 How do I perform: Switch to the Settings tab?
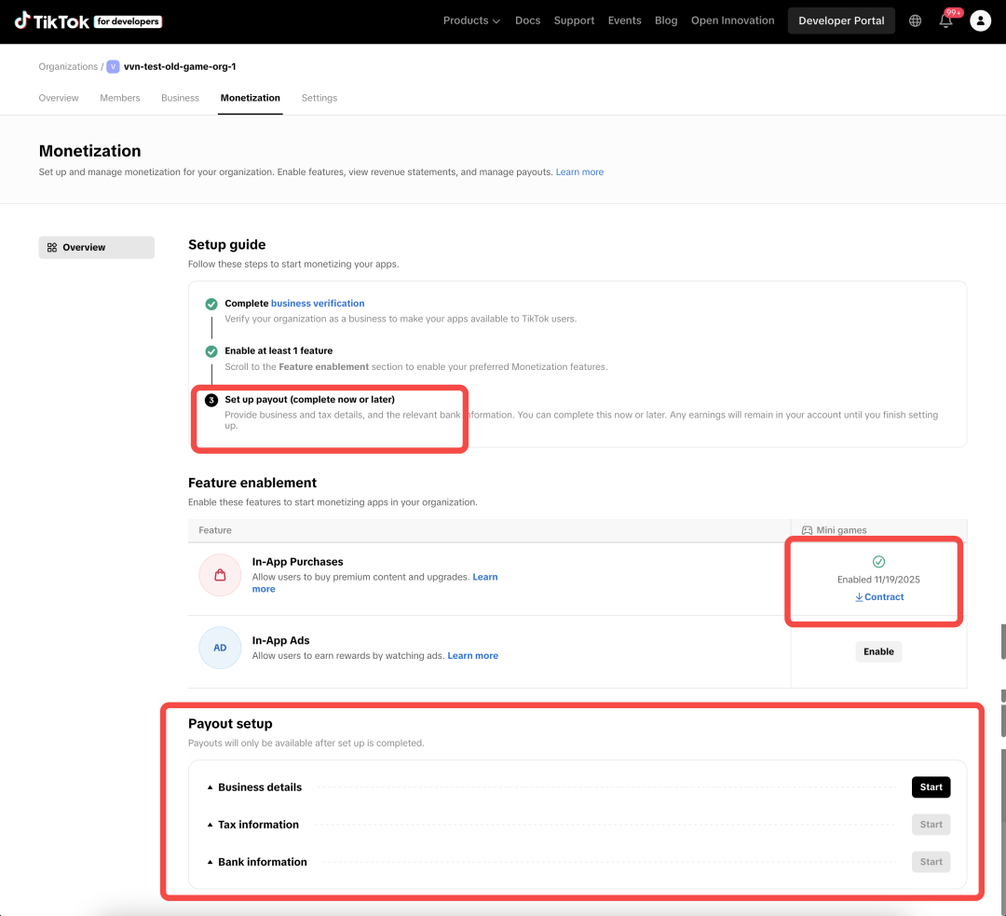pyautogui.click(x=319, y=98)
